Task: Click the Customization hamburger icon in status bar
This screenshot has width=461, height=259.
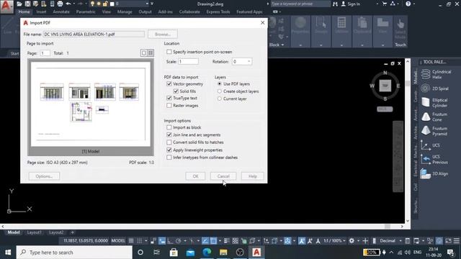Action: tap(456, 241)
